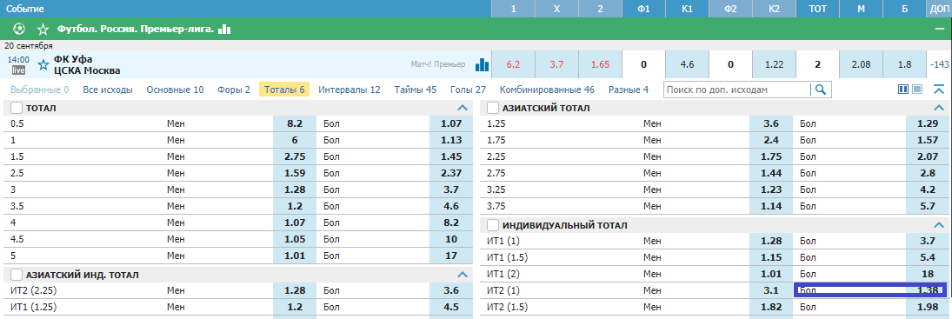Switch to the Форы 2 tab
The image size is (952, 319).
(x=234, y=90)
